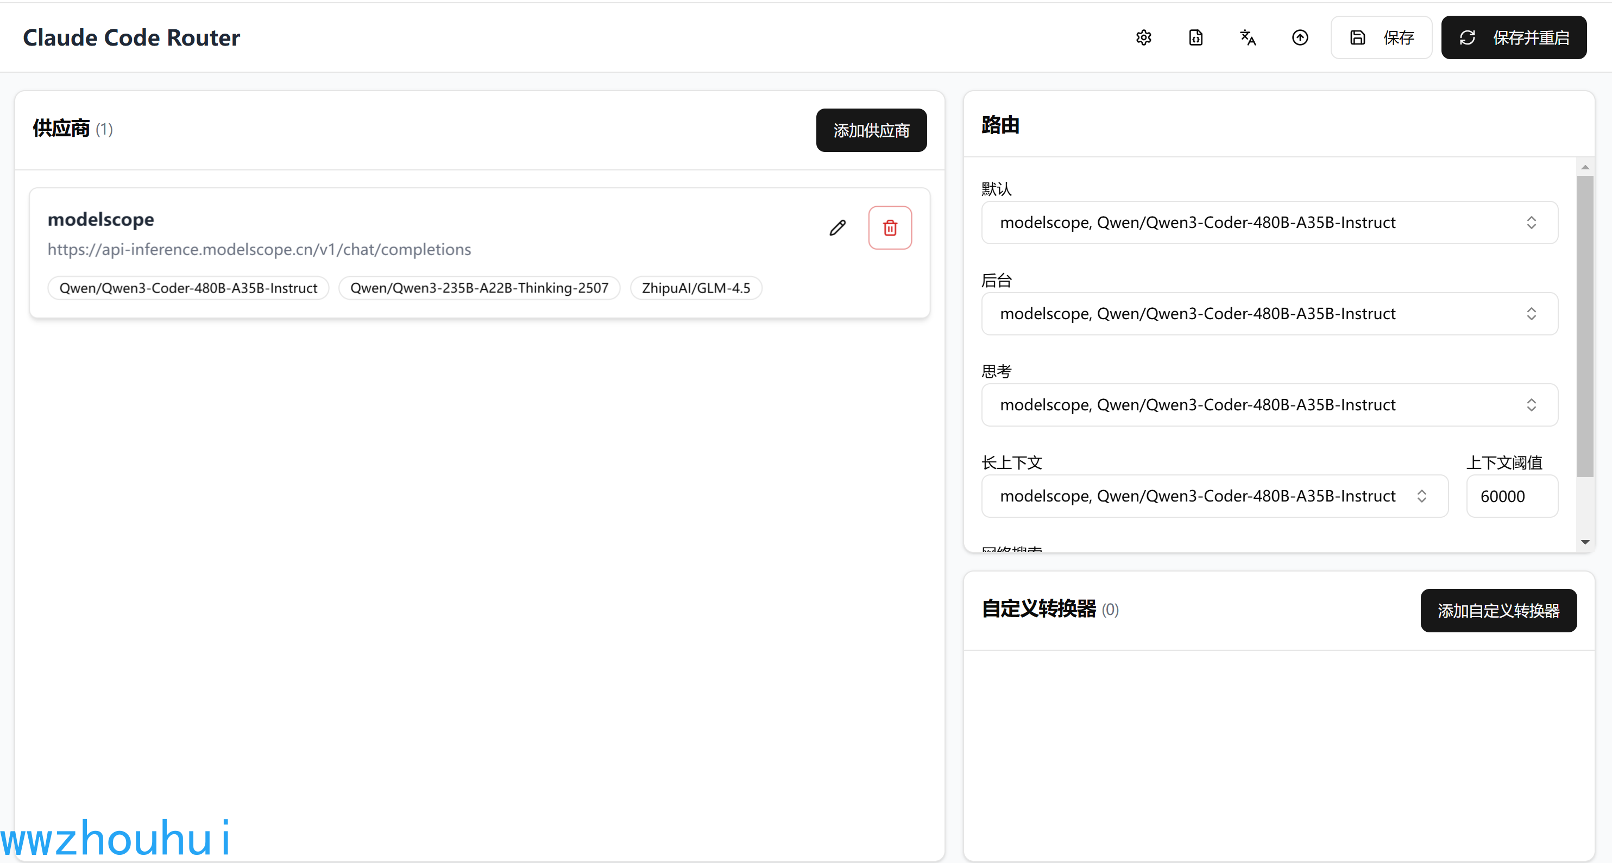Viewport: 1612px width, 863px height.
Task: Delete modelscope provider using trash icon
Action: 890,227
